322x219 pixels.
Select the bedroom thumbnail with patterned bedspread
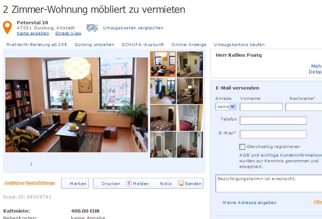pos(163,118)
